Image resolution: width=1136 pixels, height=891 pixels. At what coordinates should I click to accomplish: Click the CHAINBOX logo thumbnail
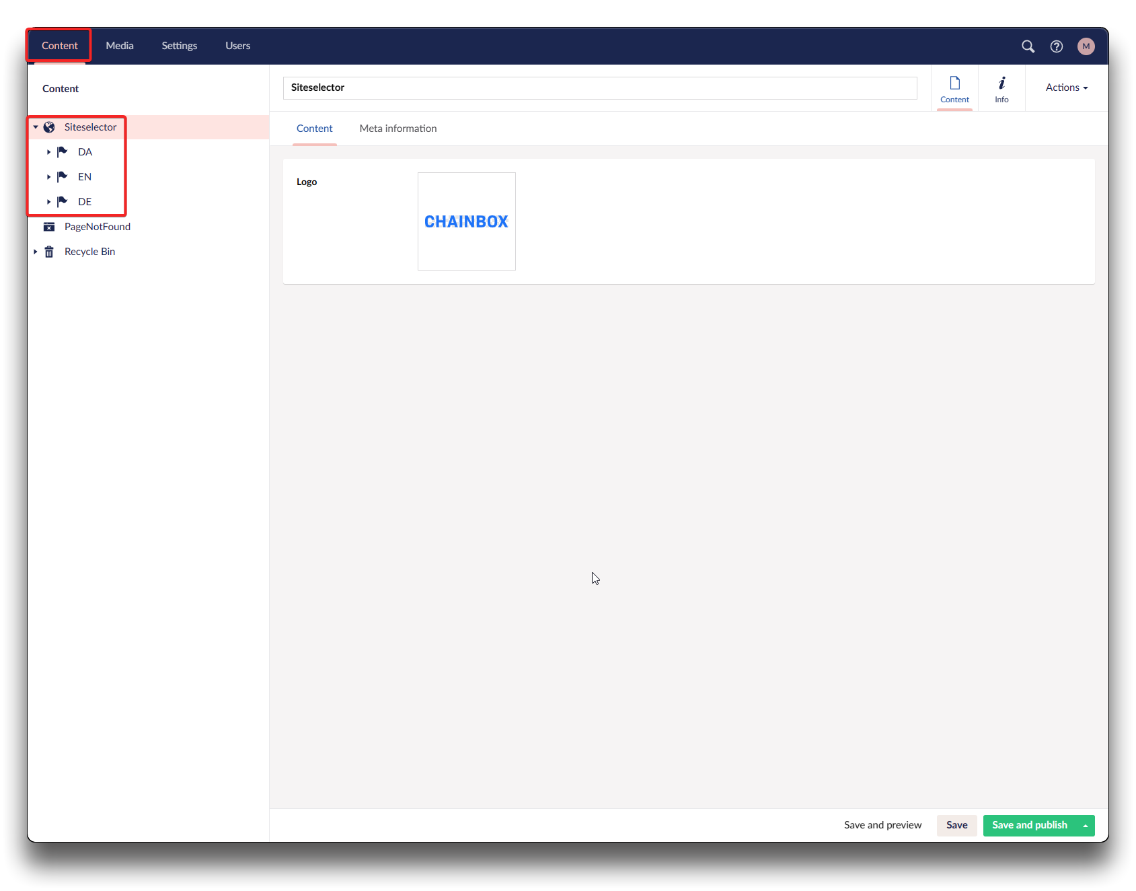coord(467,221)
